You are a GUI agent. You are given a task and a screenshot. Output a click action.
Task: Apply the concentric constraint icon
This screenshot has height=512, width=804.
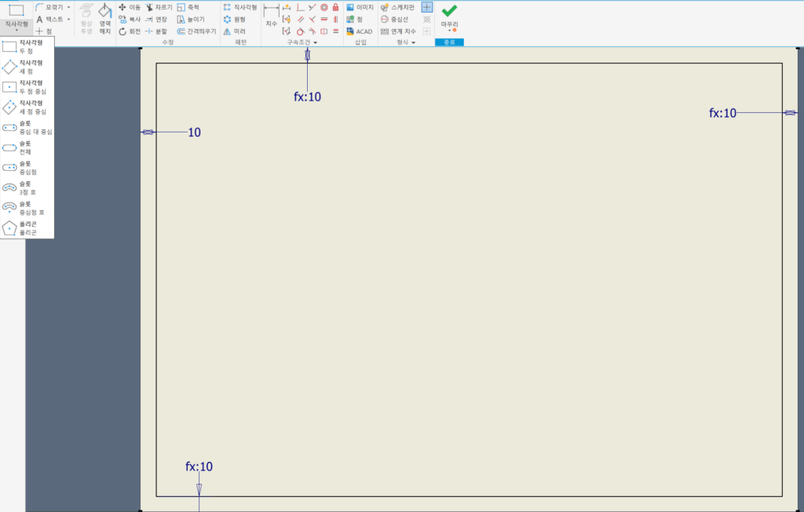324,7
